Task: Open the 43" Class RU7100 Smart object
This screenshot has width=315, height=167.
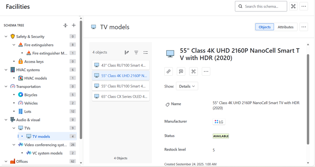Action: 121,65
